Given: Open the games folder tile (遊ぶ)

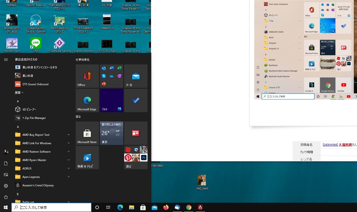Looking at the screenshot, I should pos(136,158).
